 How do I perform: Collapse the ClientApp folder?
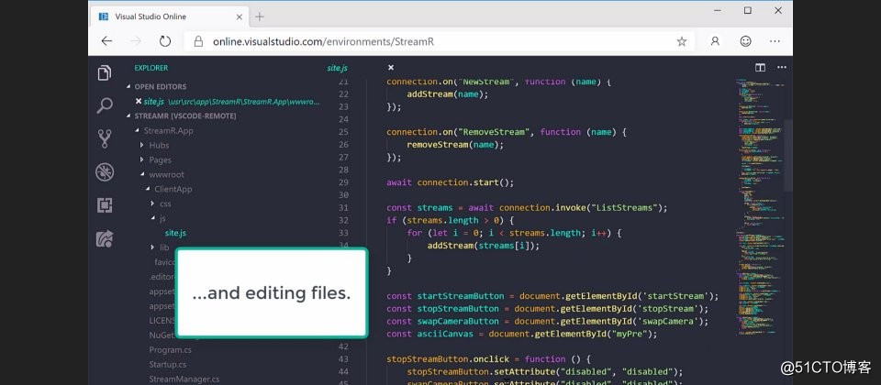pyautogui.click(x=169, y=189)
